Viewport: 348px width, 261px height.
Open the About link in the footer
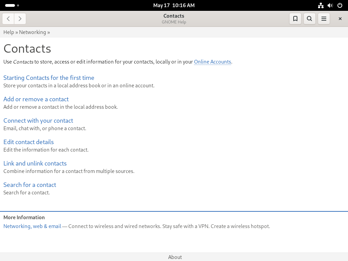[175, 257]
